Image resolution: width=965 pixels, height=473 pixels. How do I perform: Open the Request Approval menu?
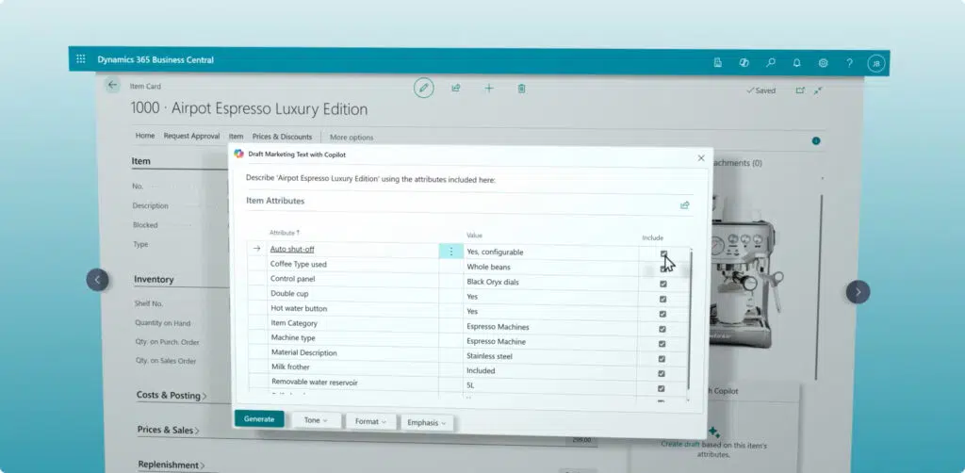tap(191, 136)
